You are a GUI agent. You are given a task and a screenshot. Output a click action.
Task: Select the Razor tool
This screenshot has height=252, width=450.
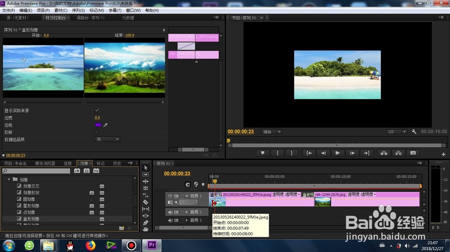[145, 202]
